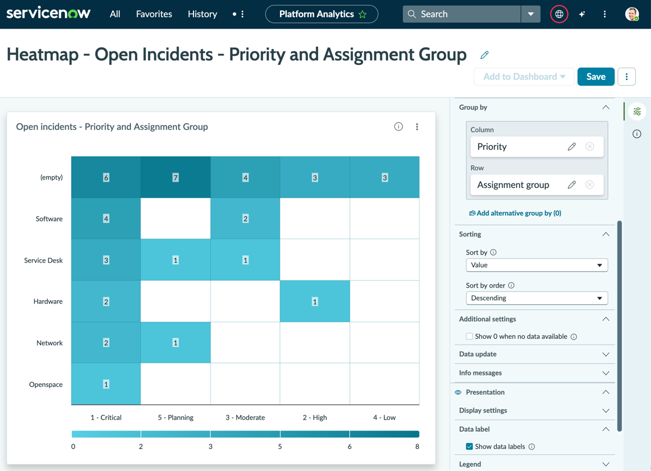Image resolution: width=651 pixels, height=471 pixels.
Task: Edit the Priority column with its pencil
Action: pyautogui.click(x=572, y=146)
